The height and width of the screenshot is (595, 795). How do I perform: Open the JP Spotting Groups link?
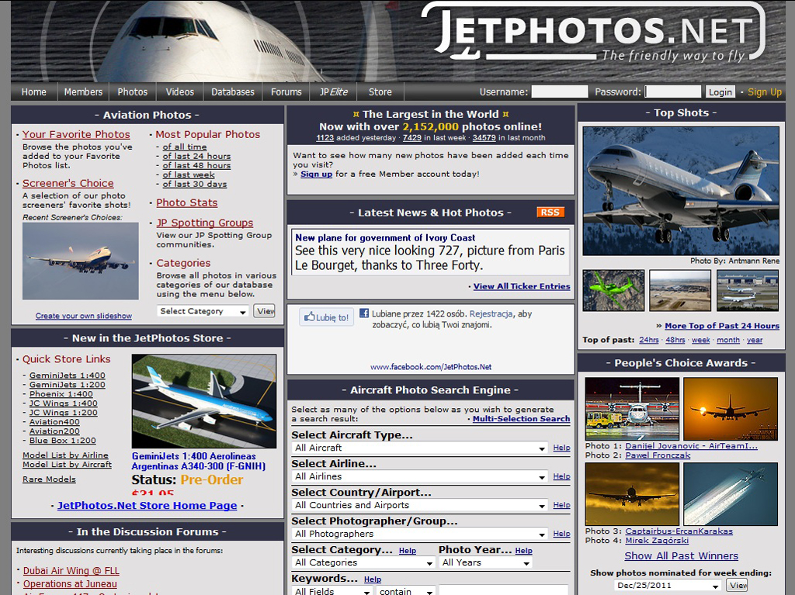click(205, 223)
